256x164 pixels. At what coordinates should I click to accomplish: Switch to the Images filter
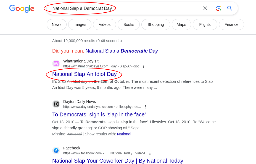(80, 24)
